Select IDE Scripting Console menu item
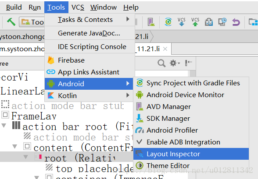The width and height of the screenshot is (258, 179). (x=90, y=46)
